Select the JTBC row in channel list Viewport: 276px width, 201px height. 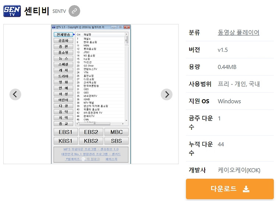100,52
